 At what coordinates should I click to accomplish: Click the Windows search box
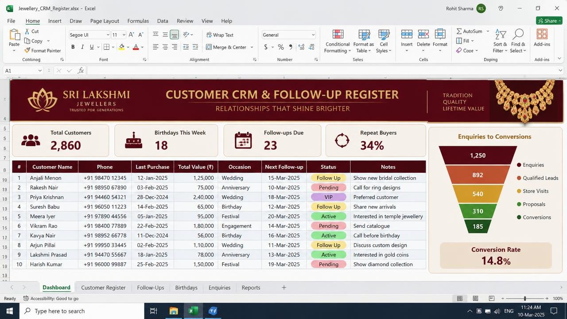tap(82, 311)
